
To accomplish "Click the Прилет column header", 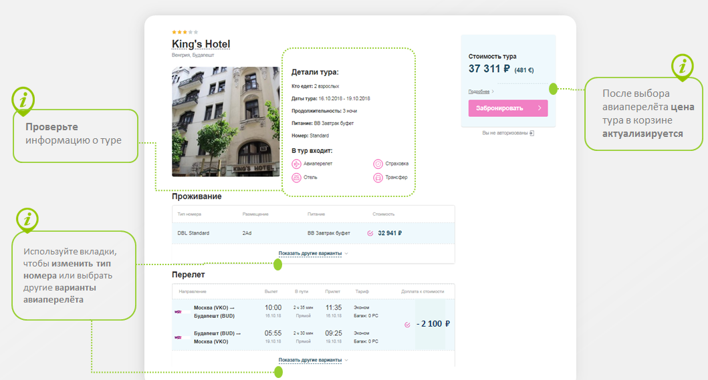I will (333, 292).
